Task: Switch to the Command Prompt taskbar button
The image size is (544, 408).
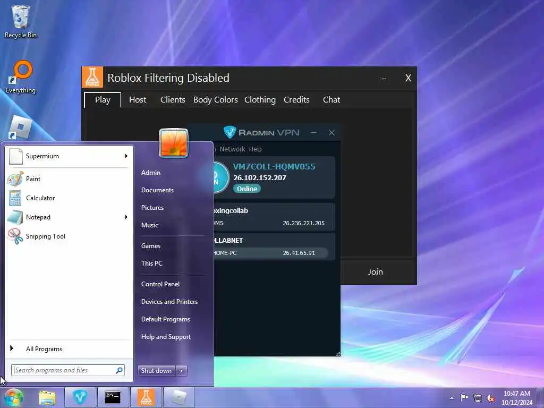Action: point(113,397)
